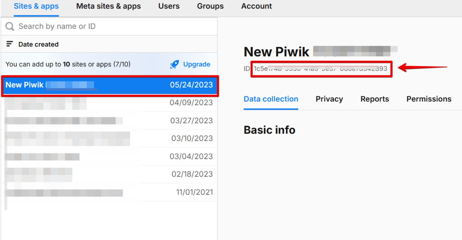Select the site created 03/27/2023
This screenshot has height=240, width=462.
click(109, 121)
